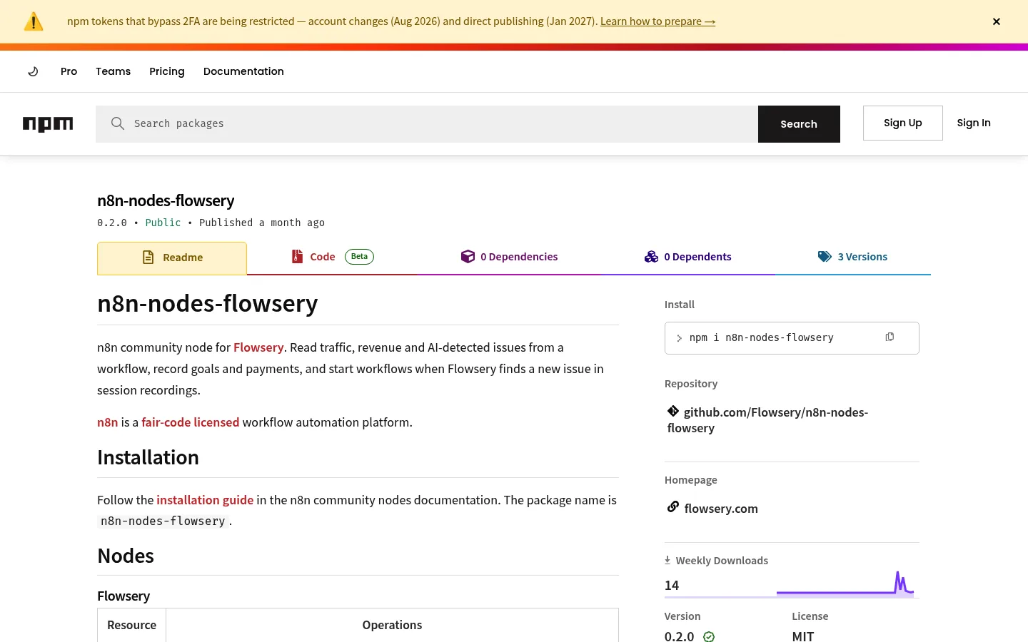
Task: Click the "Weekly Downloads" label
Action: [x=722, y=561]
